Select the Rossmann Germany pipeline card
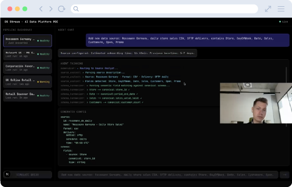Image resolution: width=292 pixels, height=187 pixels. click(x=28, y=41)
